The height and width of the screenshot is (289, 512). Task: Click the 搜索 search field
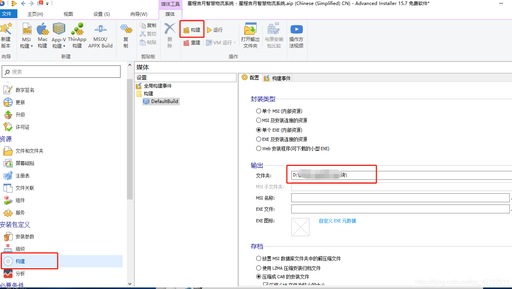(x=61, y=71)
